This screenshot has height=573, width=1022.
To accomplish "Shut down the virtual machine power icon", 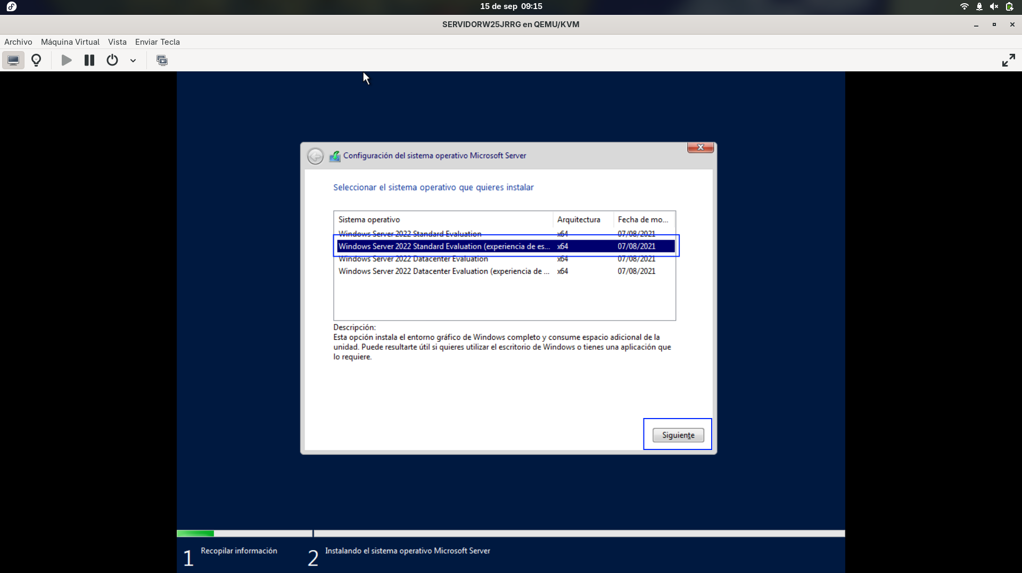I will [x=112, y=60].
